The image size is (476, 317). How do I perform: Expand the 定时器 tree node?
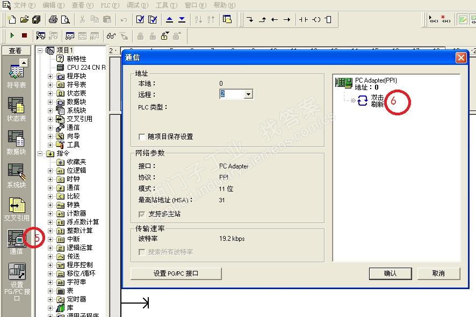point(51,299)
